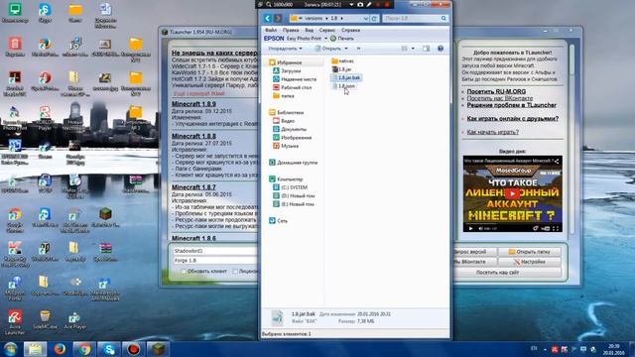The image size is (635, 357).
Task: Open the Сервис menu
Action: point(326,30)
